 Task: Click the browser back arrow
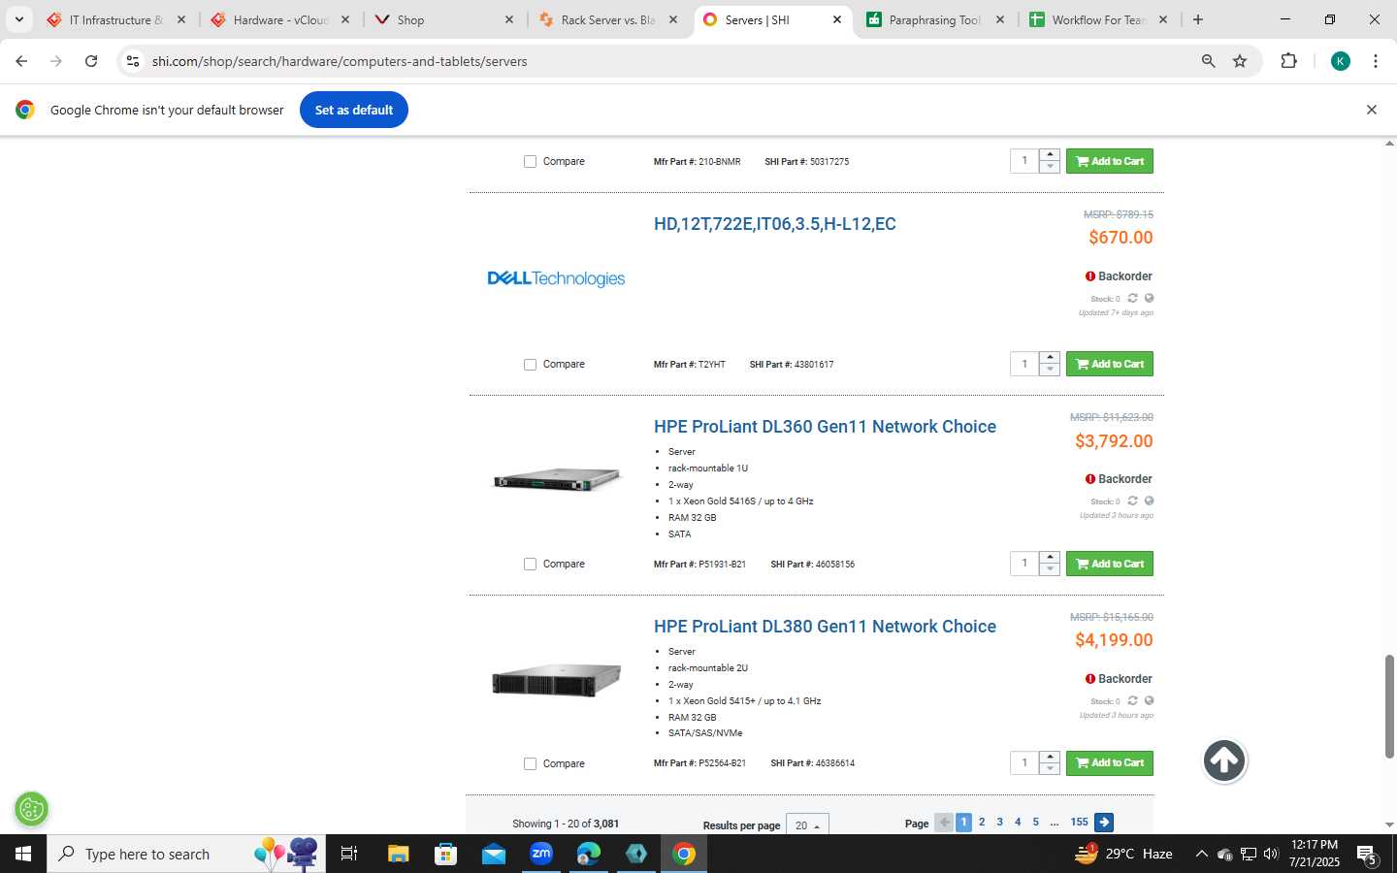(21, 61)
